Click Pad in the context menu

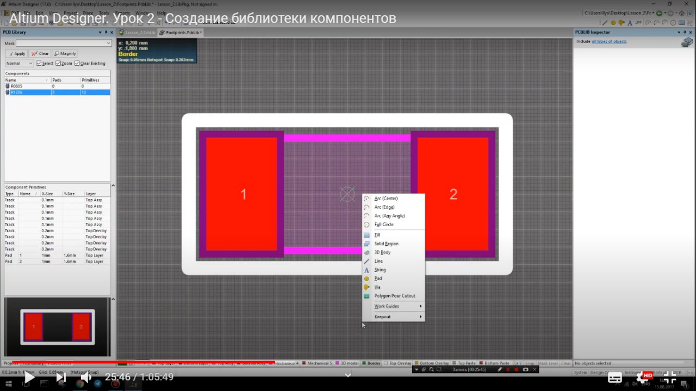coord(393,278)
